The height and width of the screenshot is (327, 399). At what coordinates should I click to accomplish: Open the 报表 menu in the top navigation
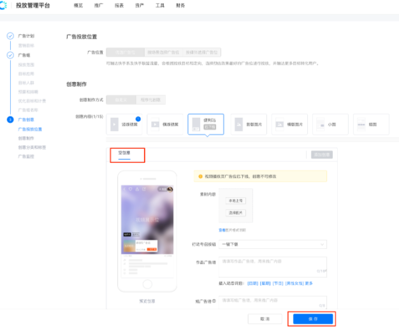pyautogui.click(x=119, y=5)
